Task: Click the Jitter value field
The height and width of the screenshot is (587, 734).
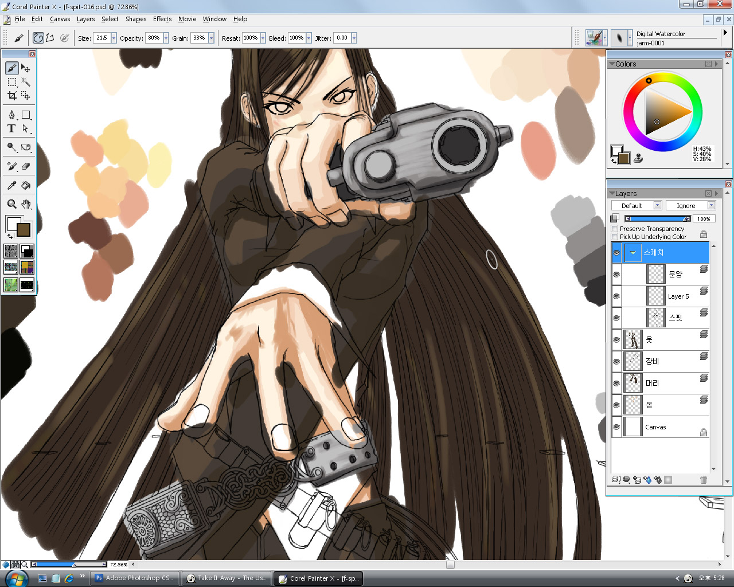Action: (x=342, y=38)
